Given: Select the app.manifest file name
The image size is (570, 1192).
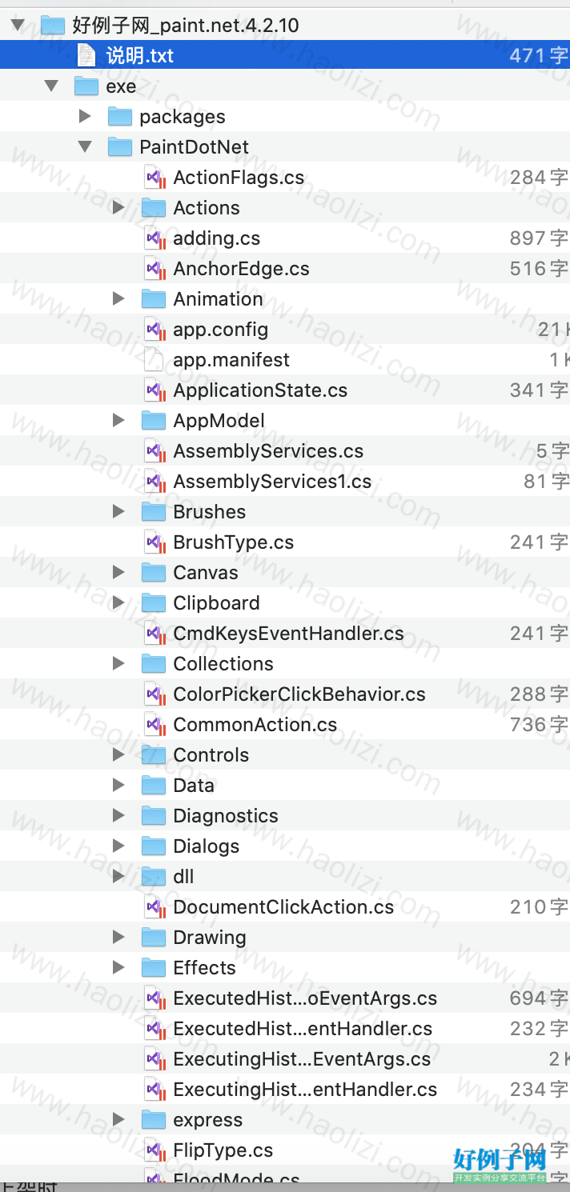Looking at the screenshot, I should click(x=231, y=360).
